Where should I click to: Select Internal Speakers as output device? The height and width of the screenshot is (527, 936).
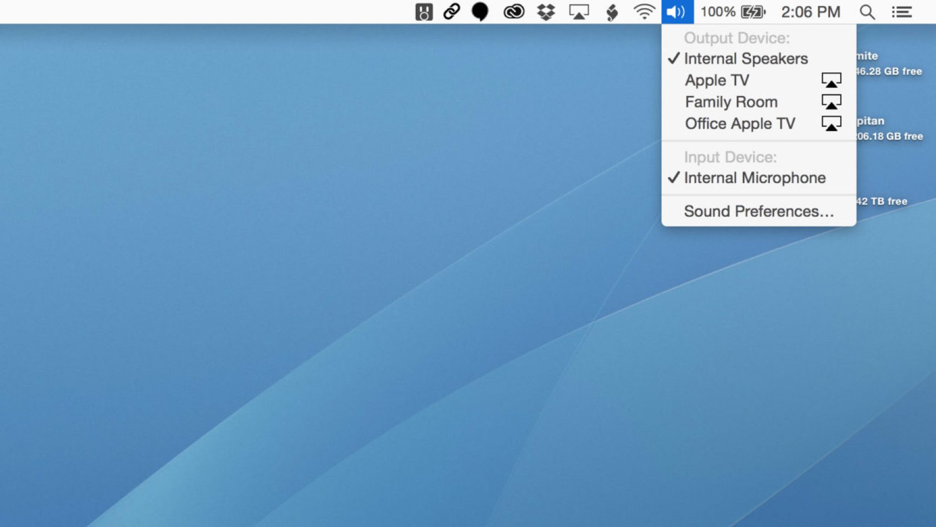758,58
